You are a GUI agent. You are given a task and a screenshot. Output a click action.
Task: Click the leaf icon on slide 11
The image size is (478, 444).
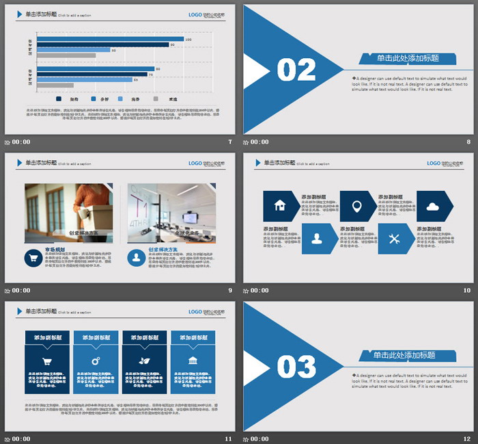[x=144, y=361]
